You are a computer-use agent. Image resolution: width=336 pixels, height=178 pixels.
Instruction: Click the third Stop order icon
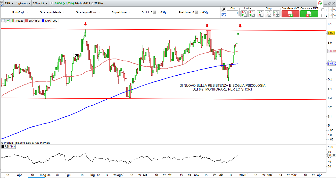[276, 14]
